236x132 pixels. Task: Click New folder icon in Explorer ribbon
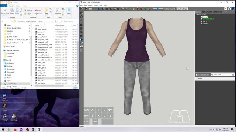[46, 12]
